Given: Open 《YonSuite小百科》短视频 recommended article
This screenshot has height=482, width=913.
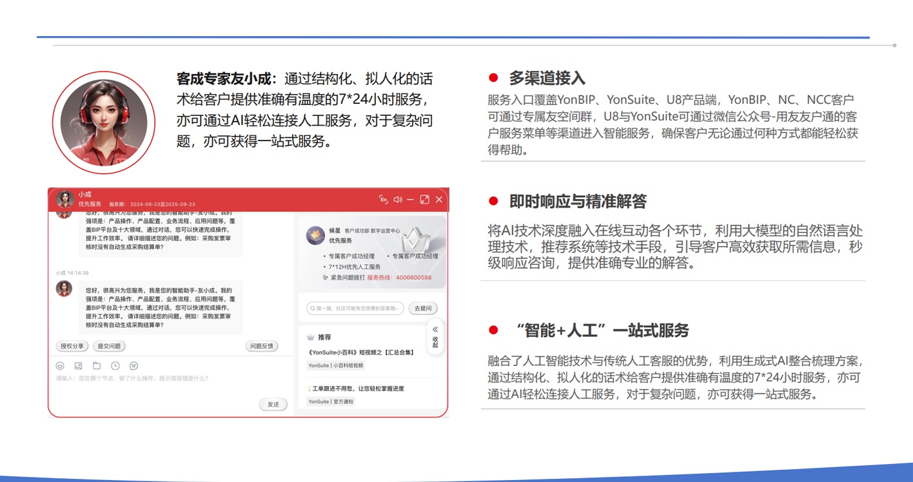Looking at the screenshot, I should coord(361,352).
